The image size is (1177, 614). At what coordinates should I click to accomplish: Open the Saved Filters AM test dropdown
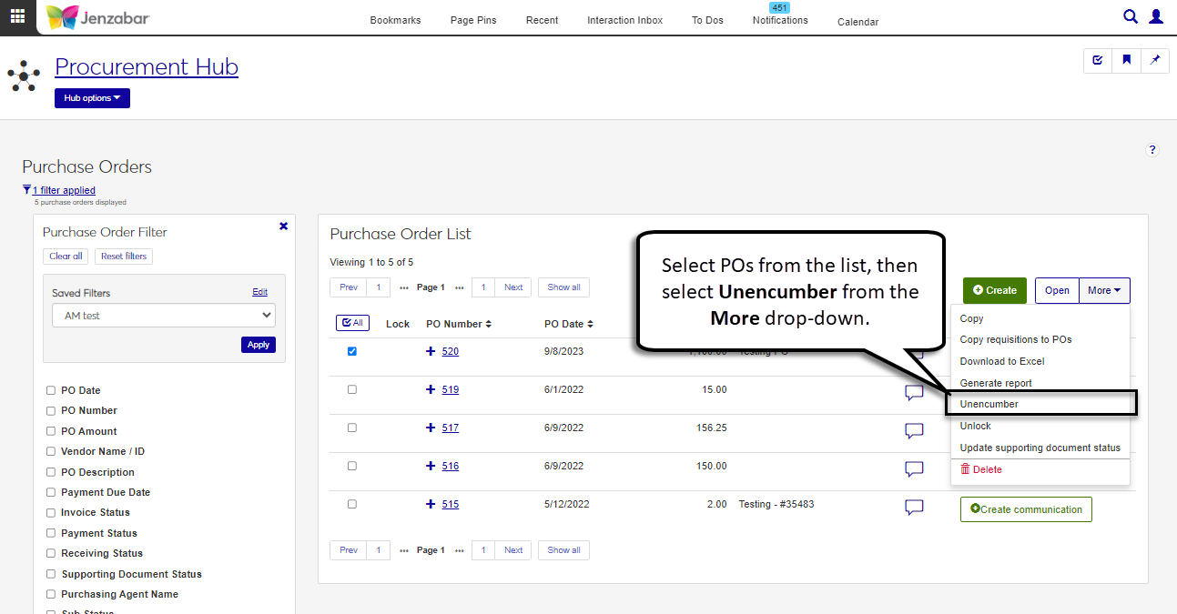click(x=164, y=316)
